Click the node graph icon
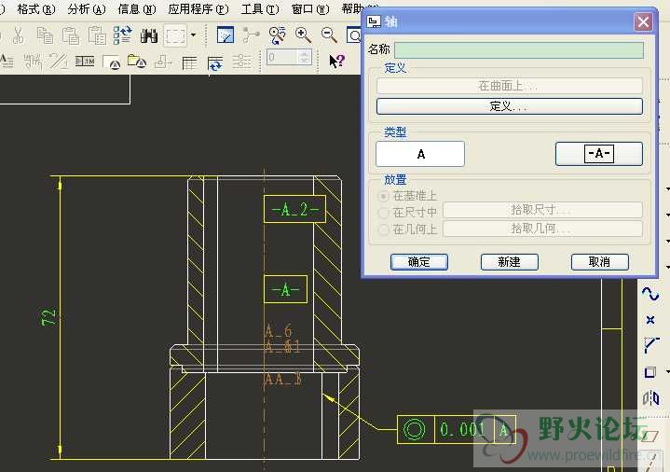This screenshot has height=472, width=670. pyautogui.click(x=251, y=35)
